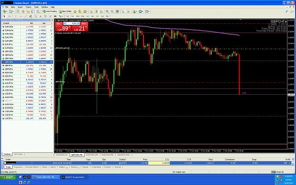Image resolution: width=296 pixels, height=185 pixels.
Task: Zoom in on the chart
Action: tap(107, 11)
